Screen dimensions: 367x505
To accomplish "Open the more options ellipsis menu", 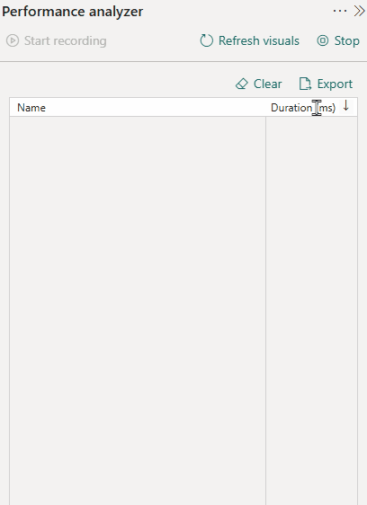I will 340,12.
